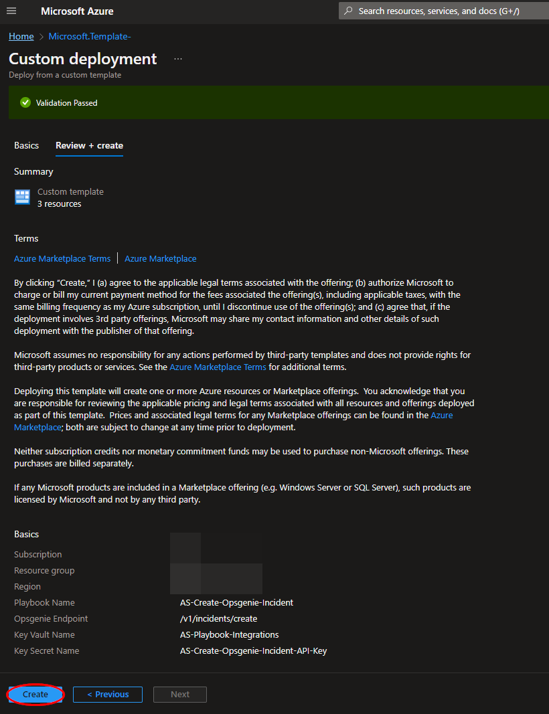Click the Resource group label

[44, 571]
